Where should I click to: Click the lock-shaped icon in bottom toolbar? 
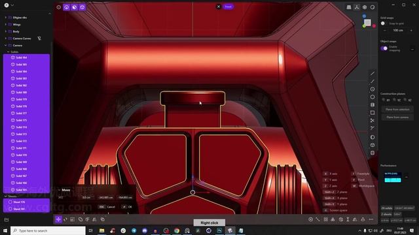[363, 219]
